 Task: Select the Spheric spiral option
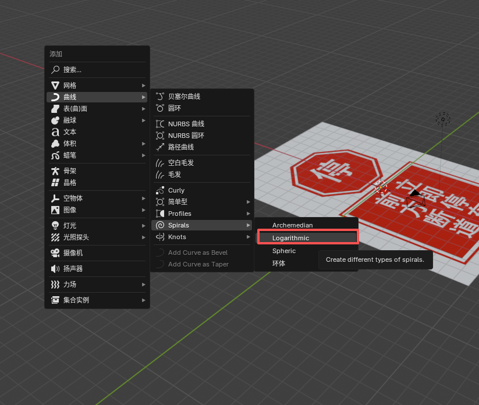(x=284, y=251)
